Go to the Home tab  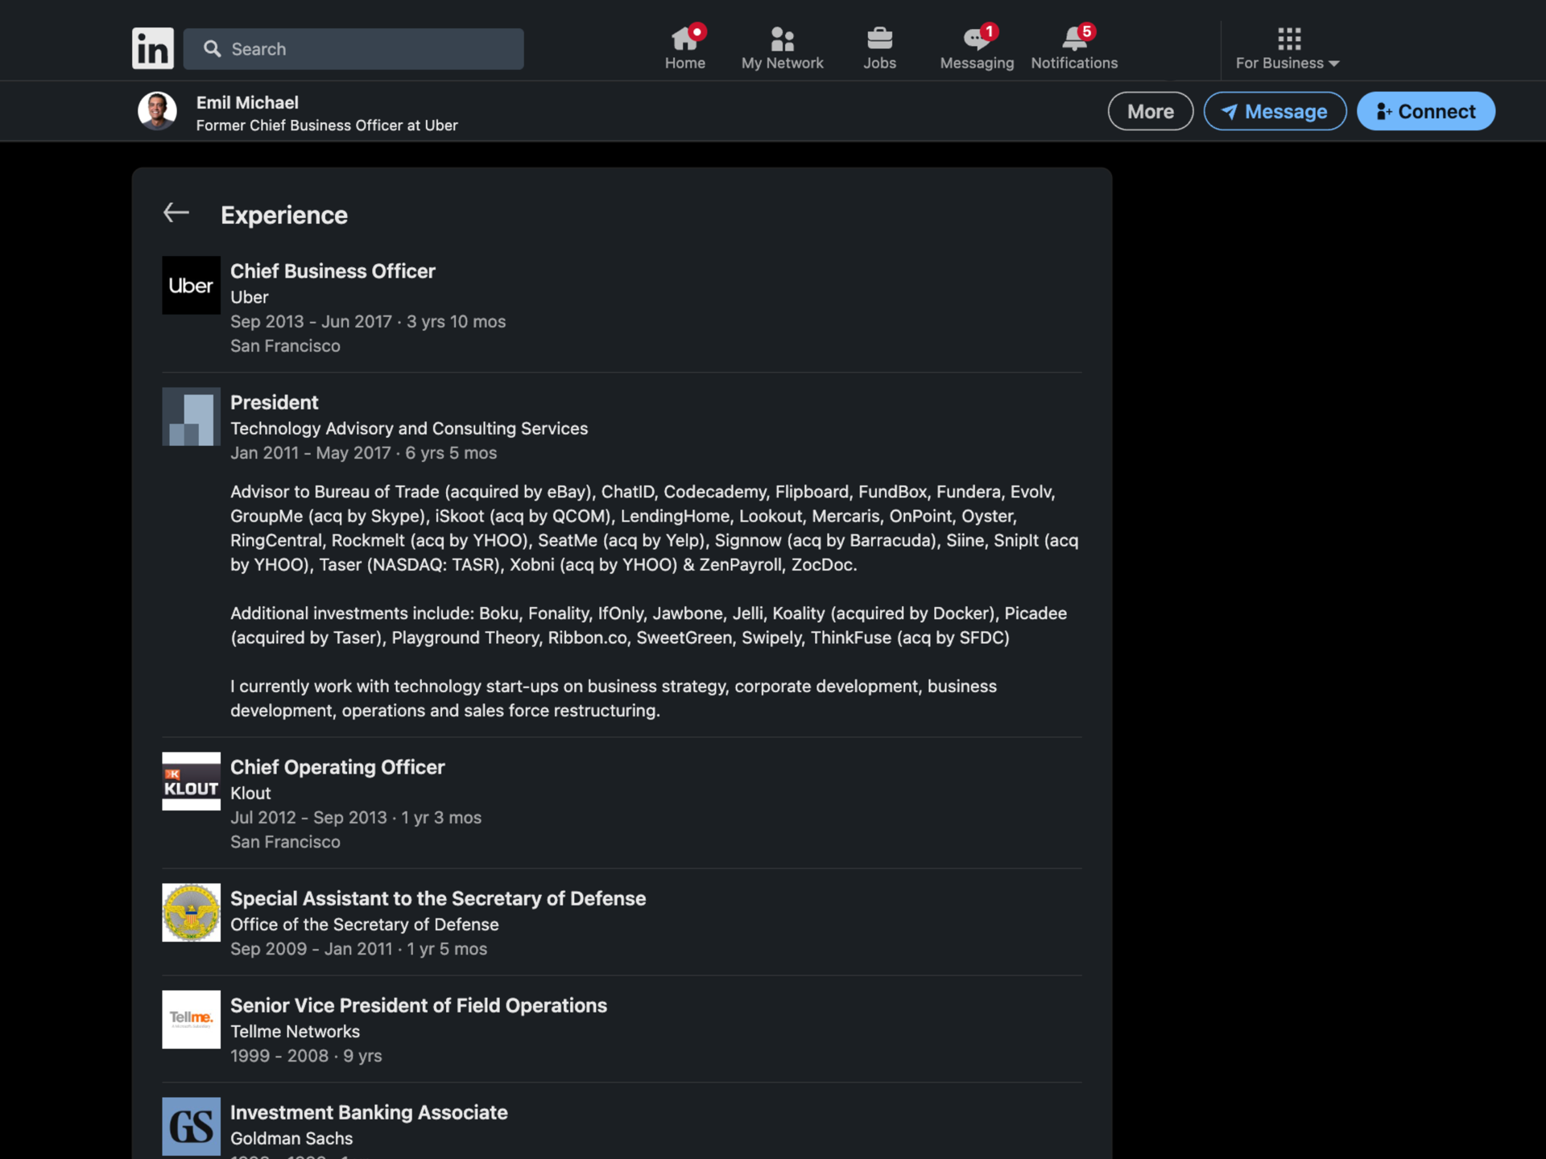click(684, 48)
